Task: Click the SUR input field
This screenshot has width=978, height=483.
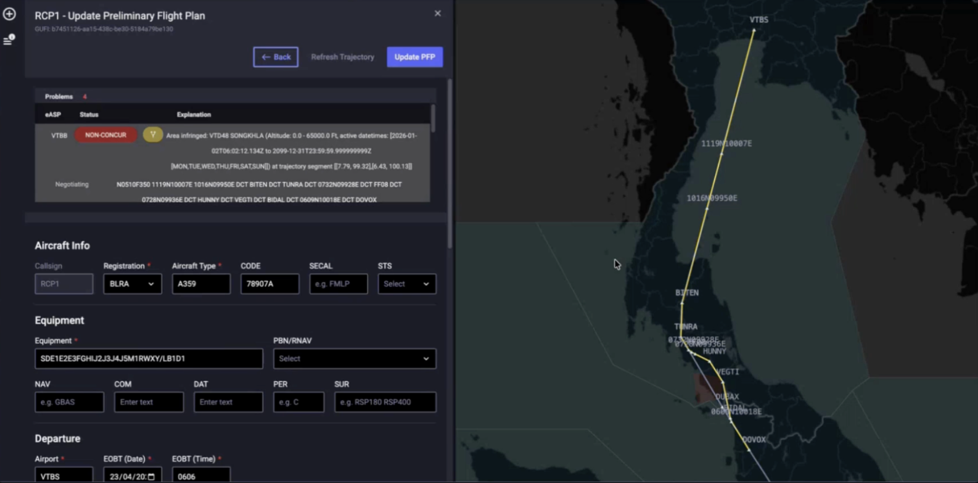Action: [385, 402]
